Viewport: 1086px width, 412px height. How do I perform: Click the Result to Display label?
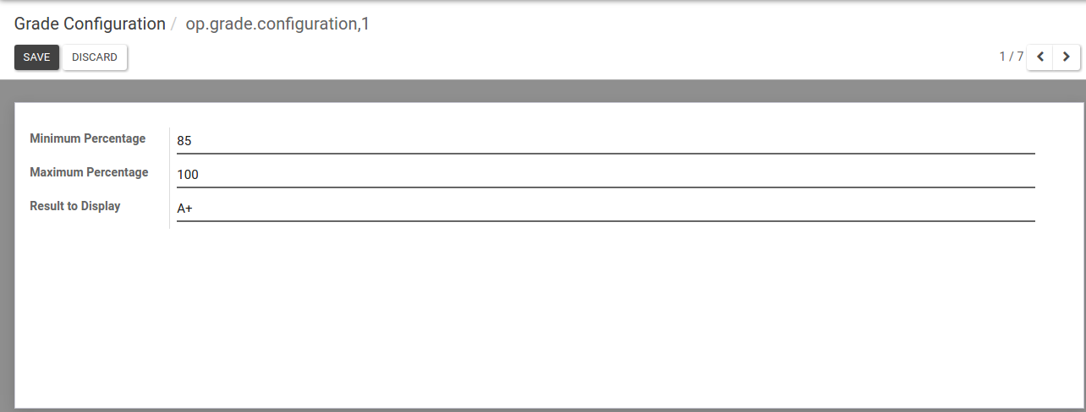point(75,206)
